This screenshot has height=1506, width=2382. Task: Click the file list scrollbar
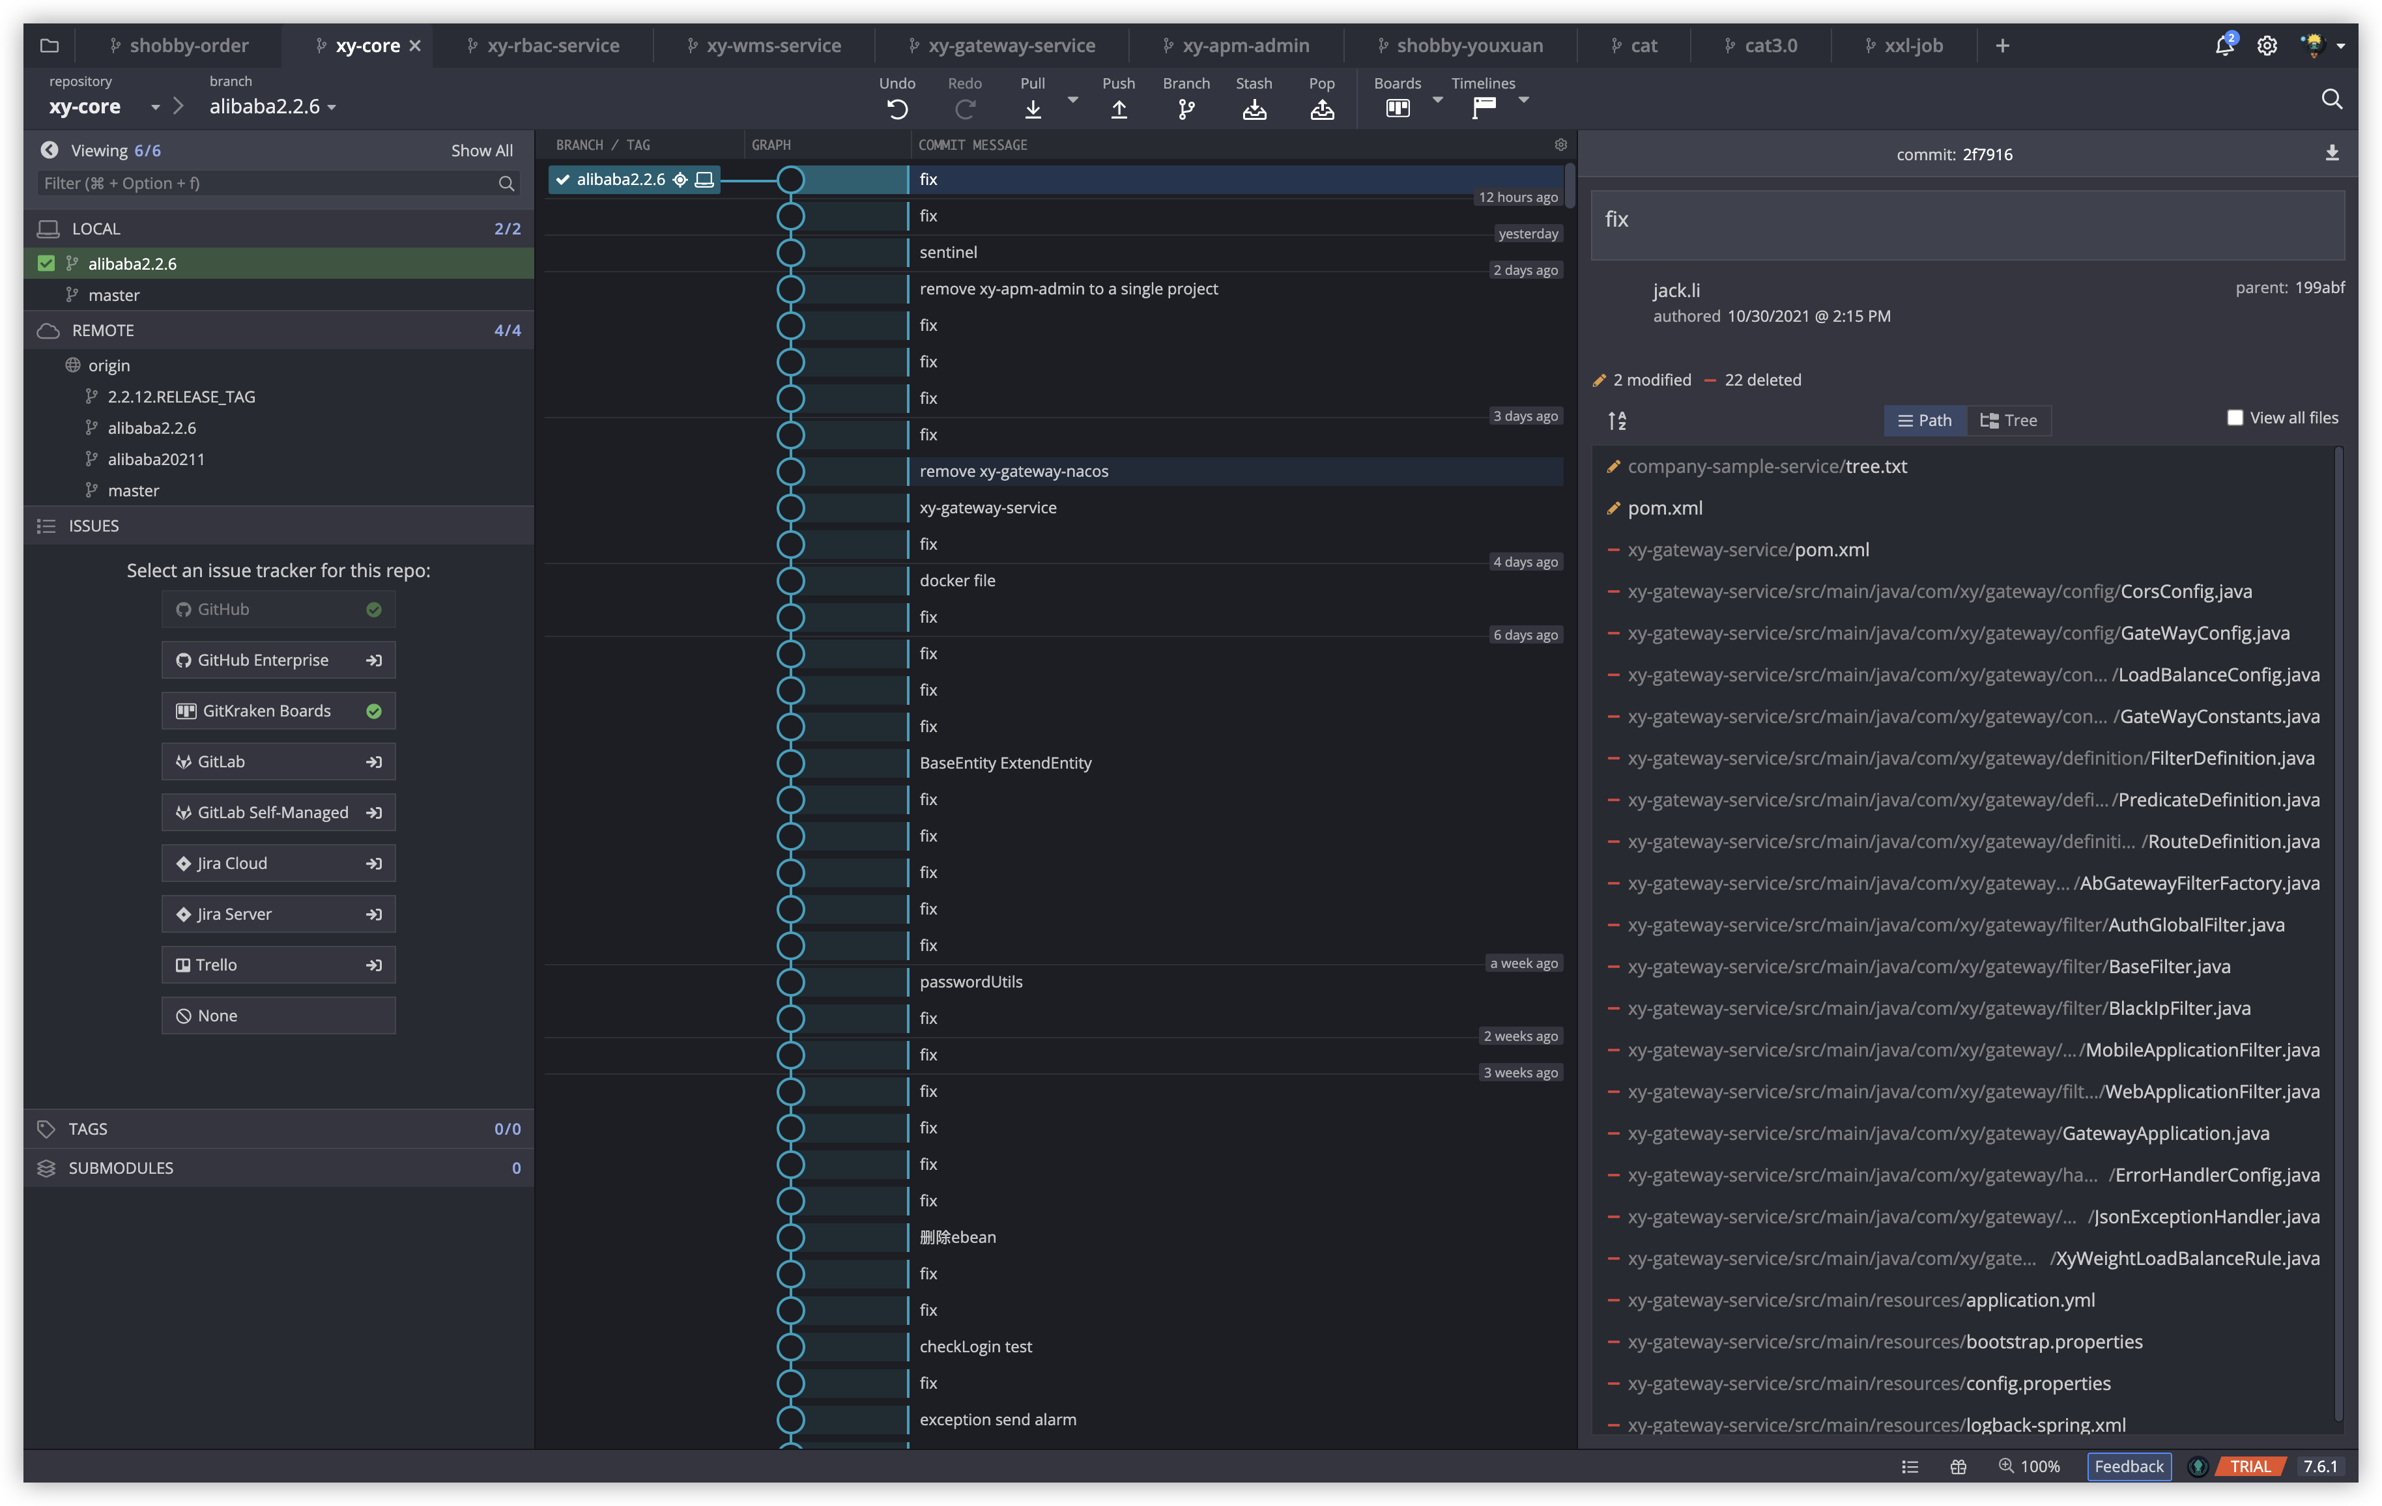click(x=2338, y=933)
